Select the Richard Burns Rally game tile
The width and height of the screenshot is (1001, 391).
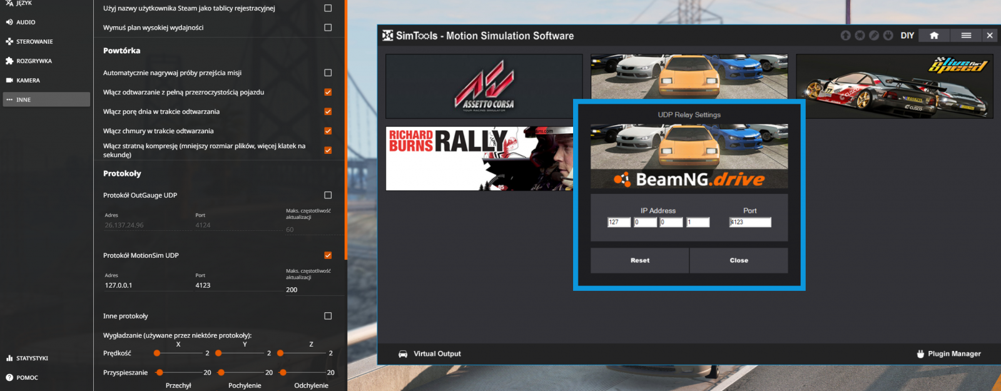[x=479, y=158]
